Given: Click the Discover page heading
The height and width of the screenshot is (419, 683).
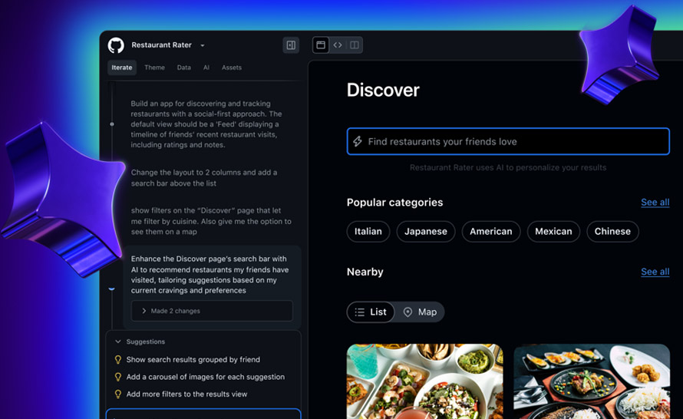Looking at the screenshot, I should pos(383,90).
